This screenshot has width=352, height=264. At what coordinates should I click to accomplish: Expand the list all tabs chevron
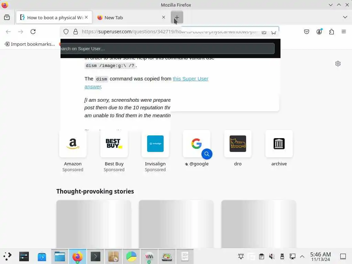click(x=345, y=17)
